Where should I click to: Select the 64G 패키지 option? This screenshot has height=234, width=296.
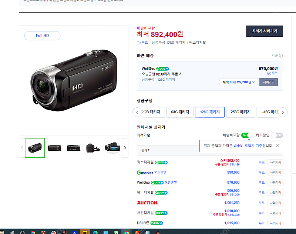click(180, 112)
